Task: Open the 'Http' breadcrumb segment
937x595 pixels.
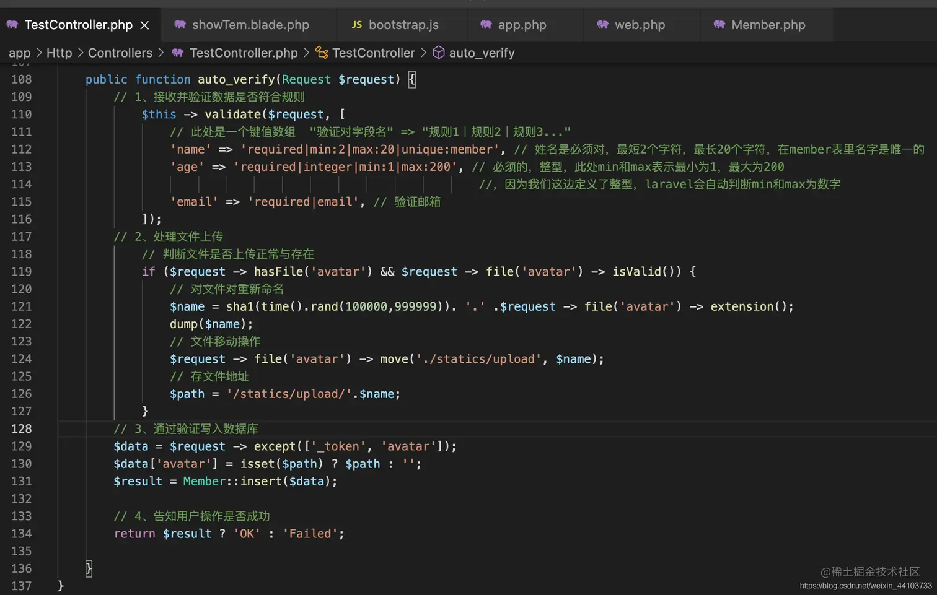Action: [x=59, y=53]
